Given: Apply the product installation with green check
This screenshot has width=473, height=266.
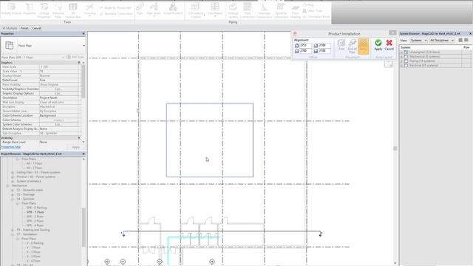Looking at the screenshot, I should 378,44.
